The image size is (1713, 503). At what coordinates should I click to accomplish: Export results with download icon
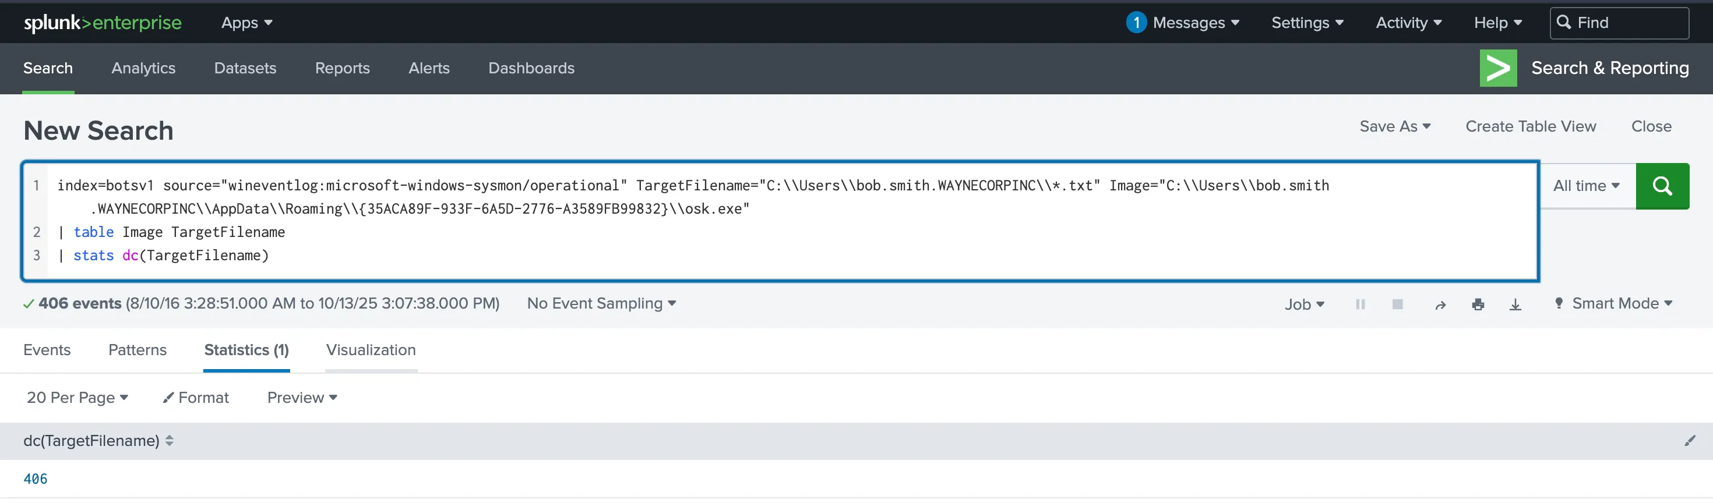pos(1515,304)
